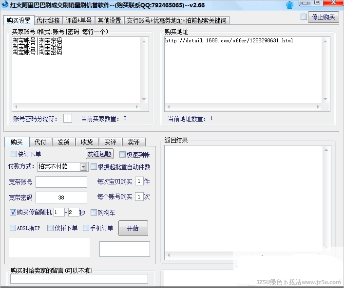Click the minimum seconds field showing 1
This screenshot has height=288, width=344.
[x=59, y=212]
